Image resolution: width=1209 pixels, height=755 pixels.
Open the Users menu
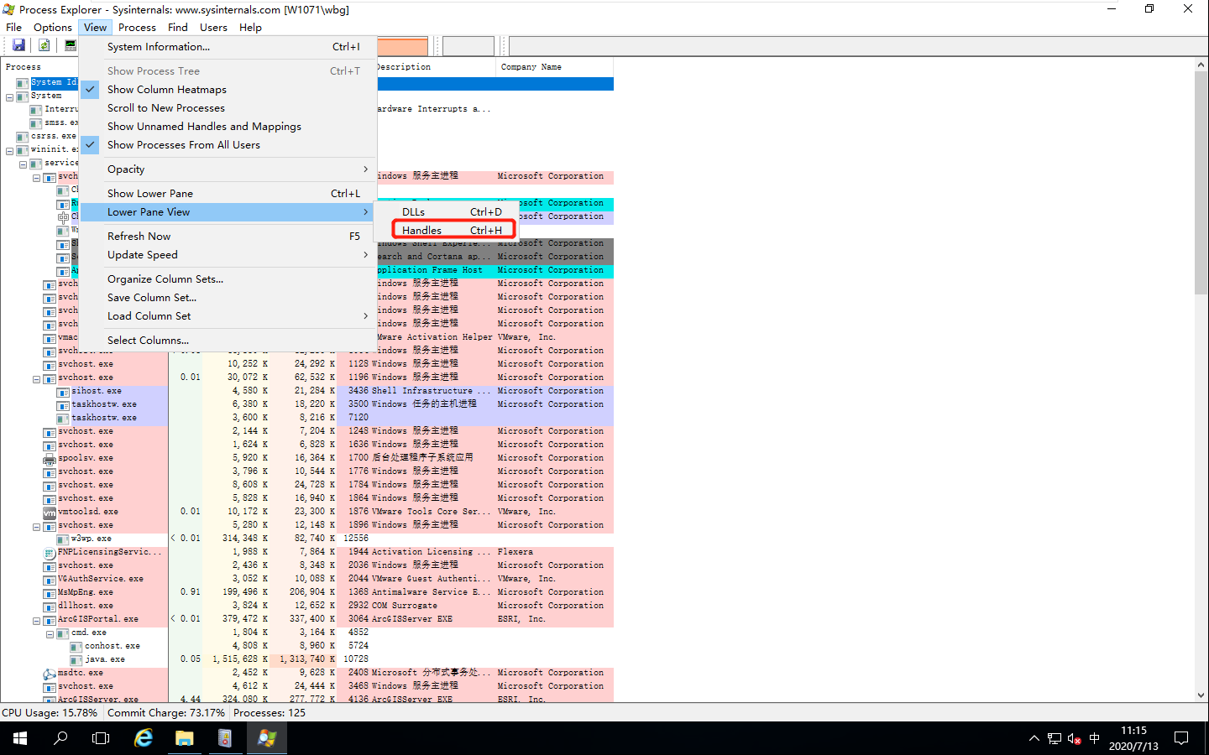[213, 28]
